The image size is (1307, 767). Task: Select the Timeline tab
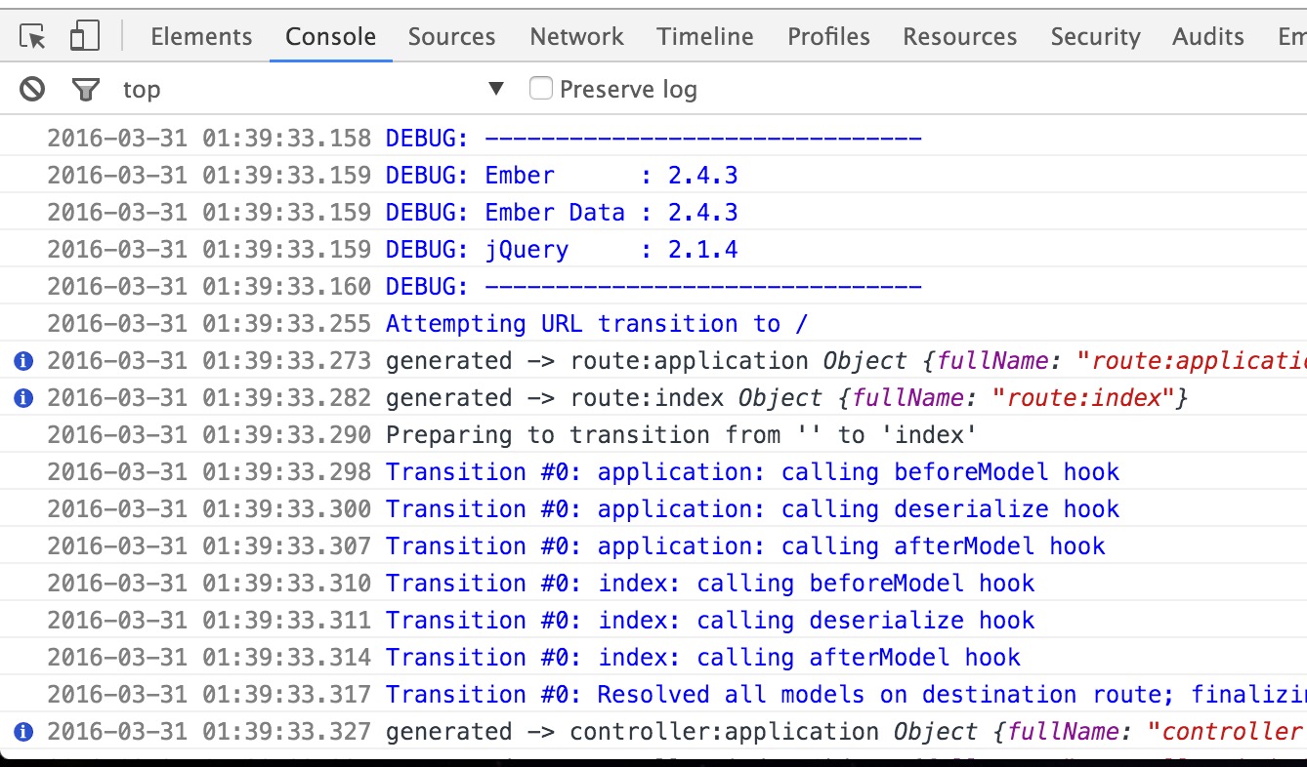704,36
